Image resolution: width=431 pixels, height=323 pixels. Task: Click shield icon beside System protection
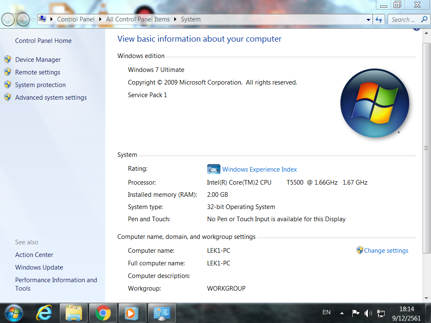(x=8, y=85)
